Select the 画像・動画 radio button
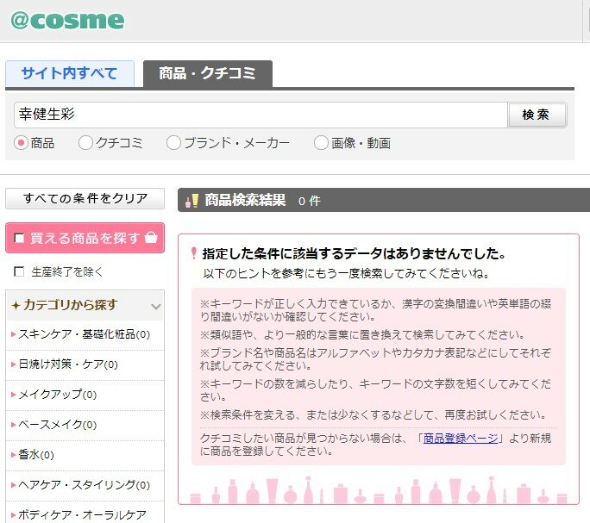The width and height of the screenshot is (590, 523). coord(321,143)
